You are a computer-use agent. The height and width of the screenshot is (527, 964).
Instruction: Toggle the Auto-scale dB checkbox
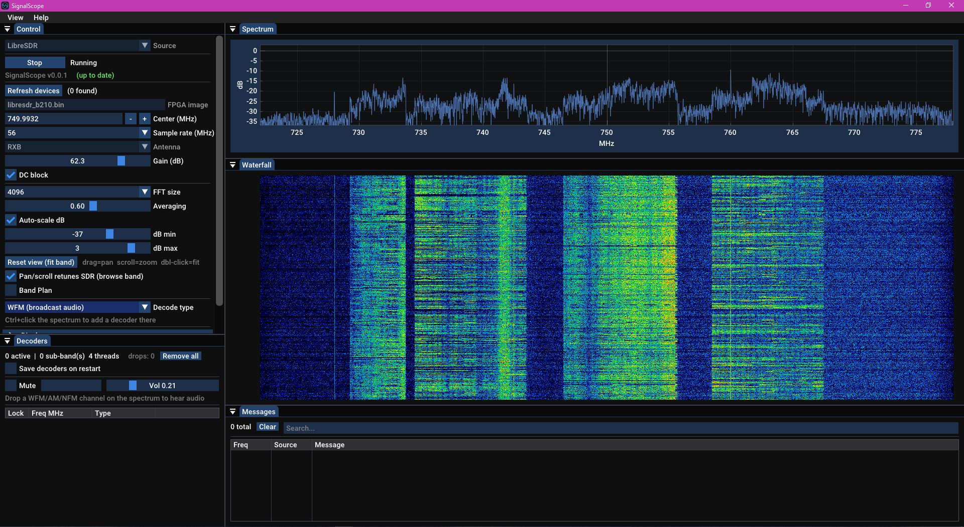click(11, 220)
